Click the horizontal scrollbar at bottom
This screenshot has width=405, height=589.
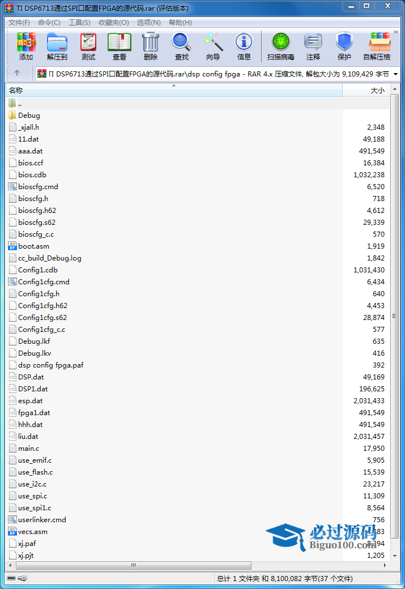click(x=134, y=565)
